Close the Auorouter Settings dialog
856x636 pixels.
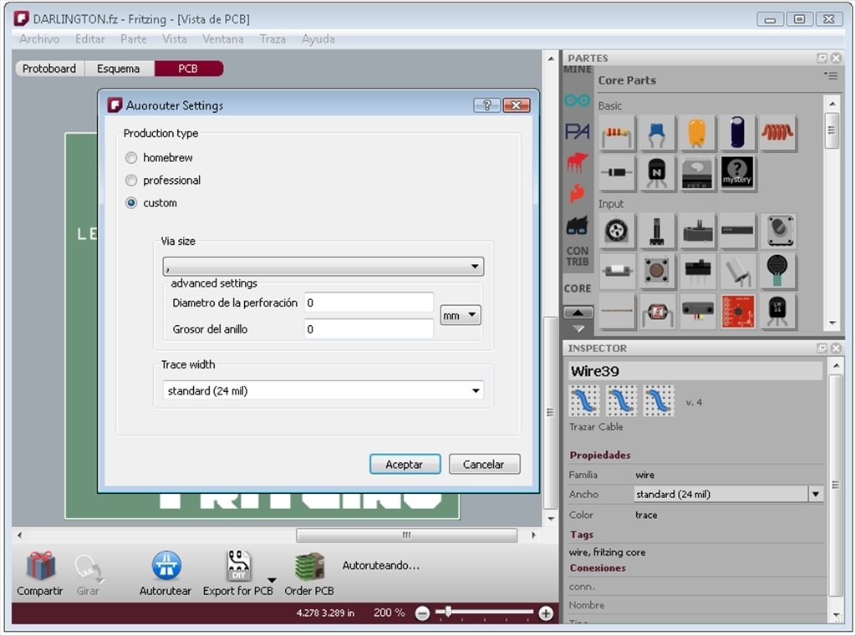pos(517,104)
